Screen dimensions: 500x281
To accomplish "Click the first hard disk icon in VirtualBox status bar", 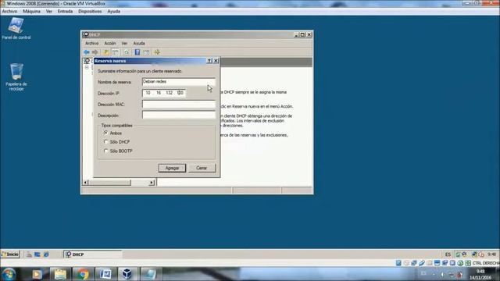I will [398, 263].
